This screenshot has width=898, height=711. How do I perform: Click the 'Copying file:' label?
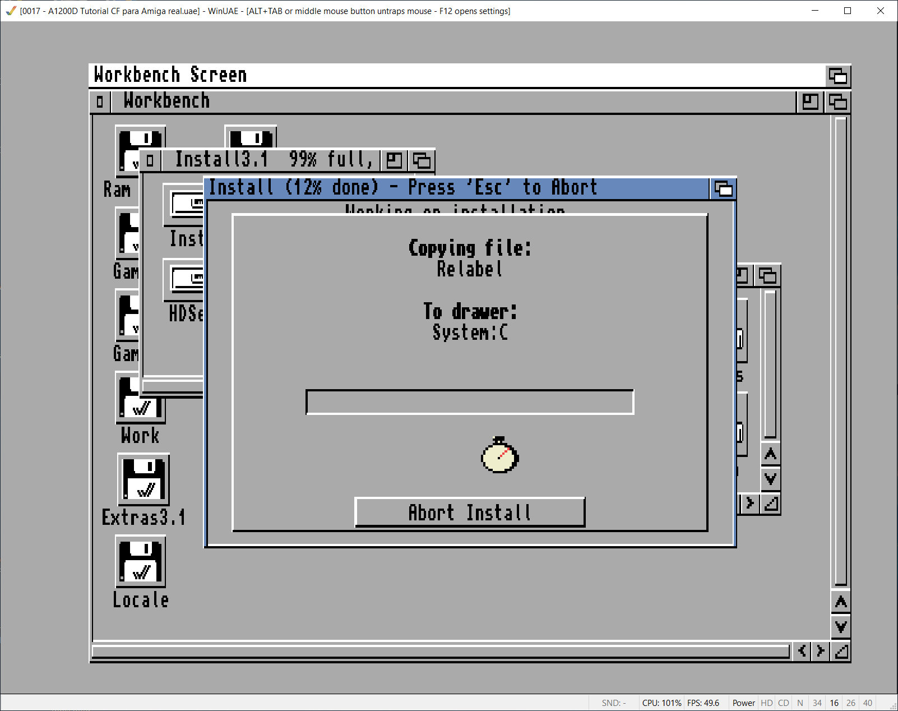(x=470, y=248)
